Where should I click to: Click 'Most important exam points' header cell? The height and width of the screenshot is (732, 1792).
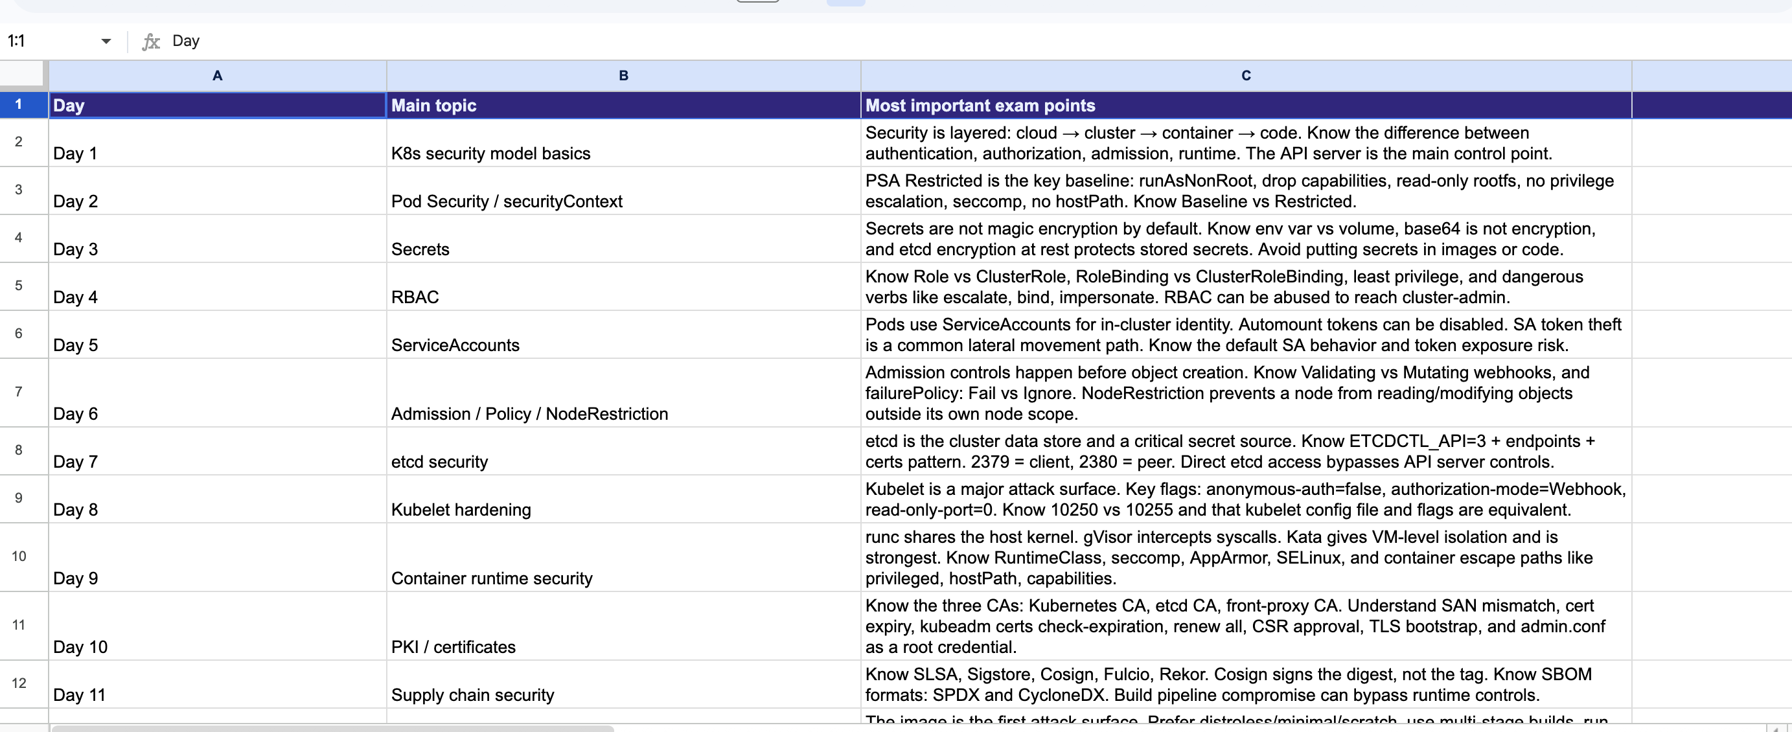pos(1246,105)
